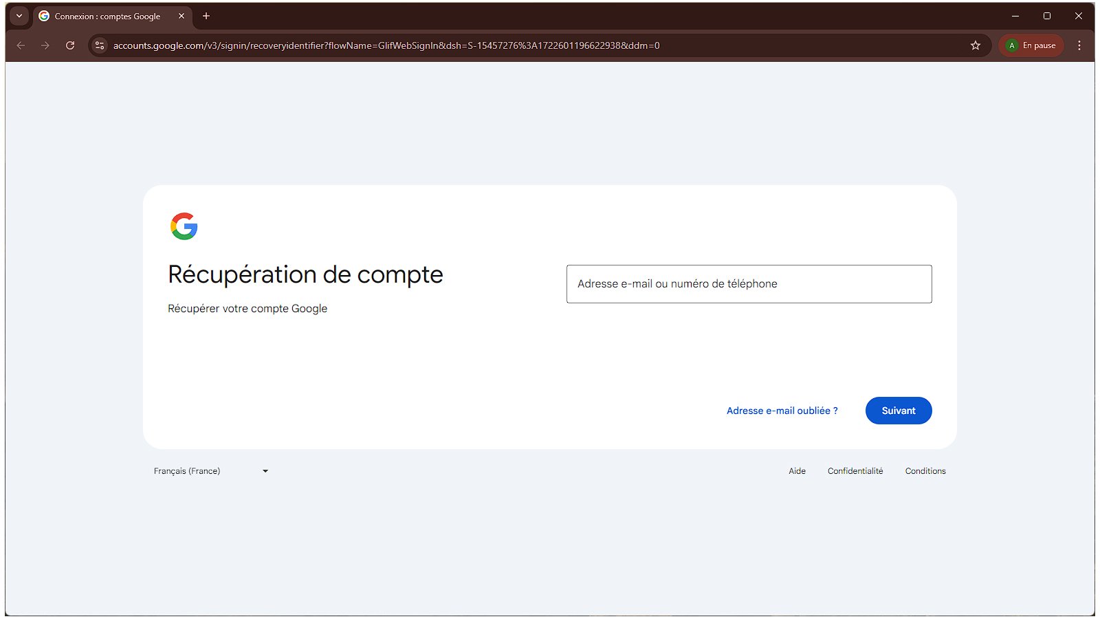Open site information icon in address bar
This screenshot has width=1100, height=619.
[x=100, y=45]
